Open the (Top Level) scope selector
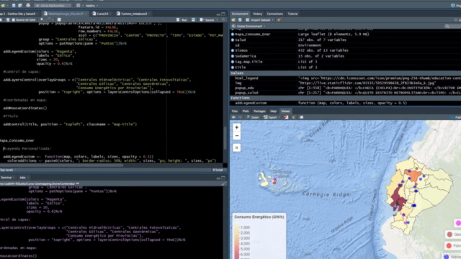Image resolution: width=461 pixels, height=259 pixels. (7, 170)
